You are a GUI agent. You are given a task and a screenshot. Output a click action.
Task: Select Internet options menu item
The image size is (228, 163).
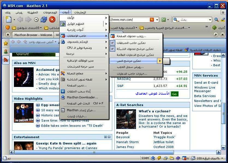click(84, 116)
